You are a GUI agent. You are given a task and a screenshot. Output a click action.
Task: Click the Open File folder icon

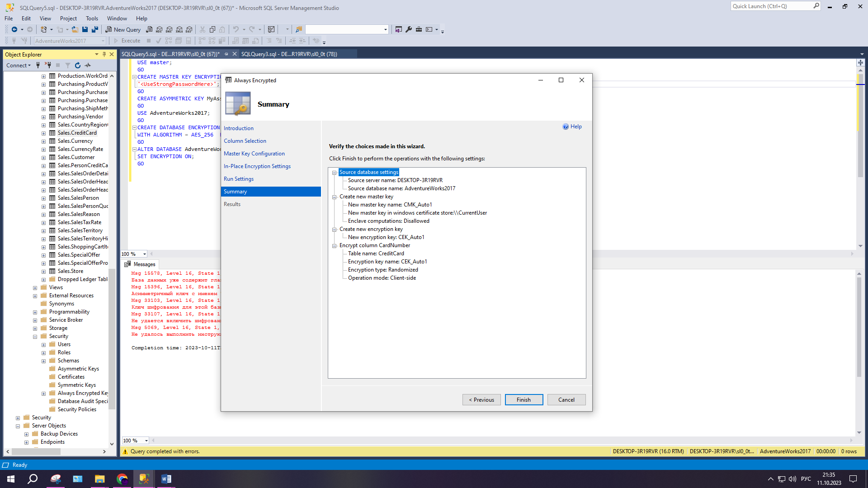click(x=75, y=29)
